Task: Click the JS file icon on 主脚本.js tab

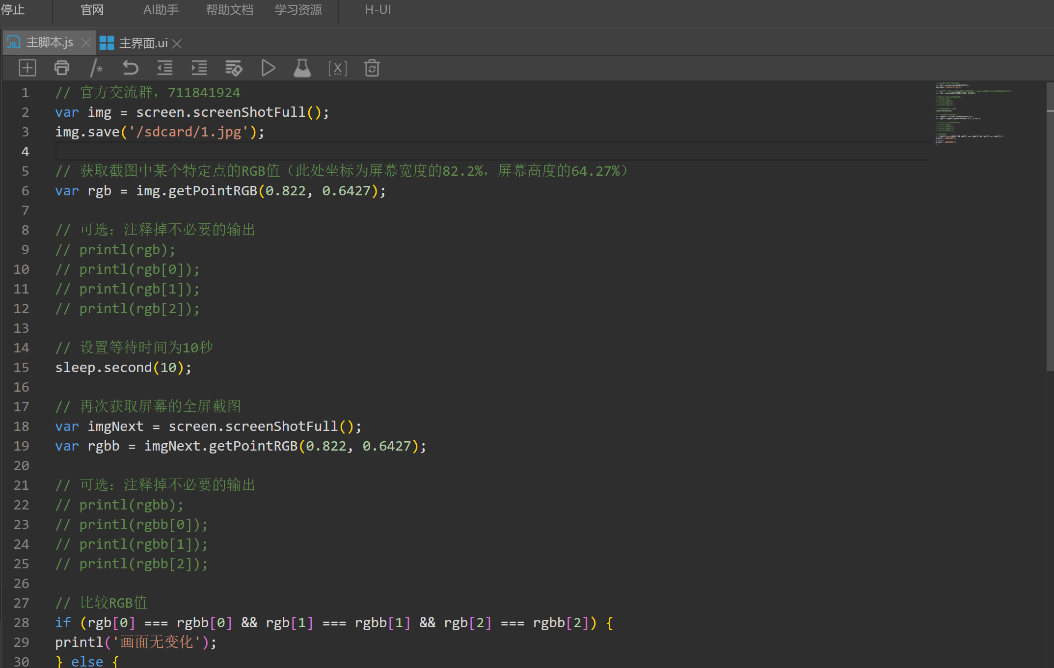Action: tap(14, 43)
